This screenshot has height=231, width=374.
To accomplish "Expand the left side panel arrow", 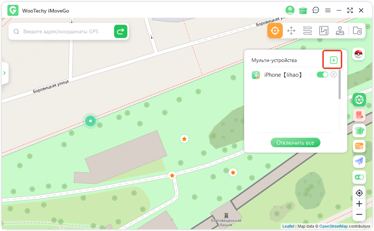I will 4,73.
